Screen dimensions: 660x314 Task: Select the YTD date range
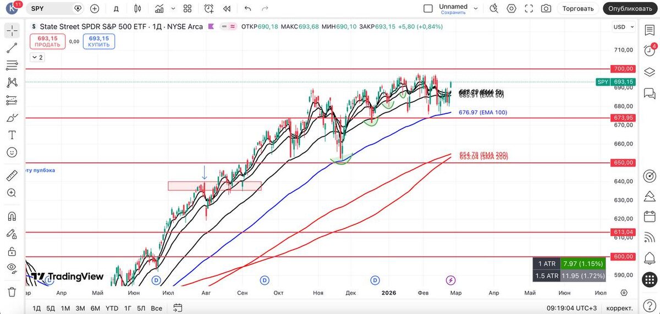(x=112, y=308)
